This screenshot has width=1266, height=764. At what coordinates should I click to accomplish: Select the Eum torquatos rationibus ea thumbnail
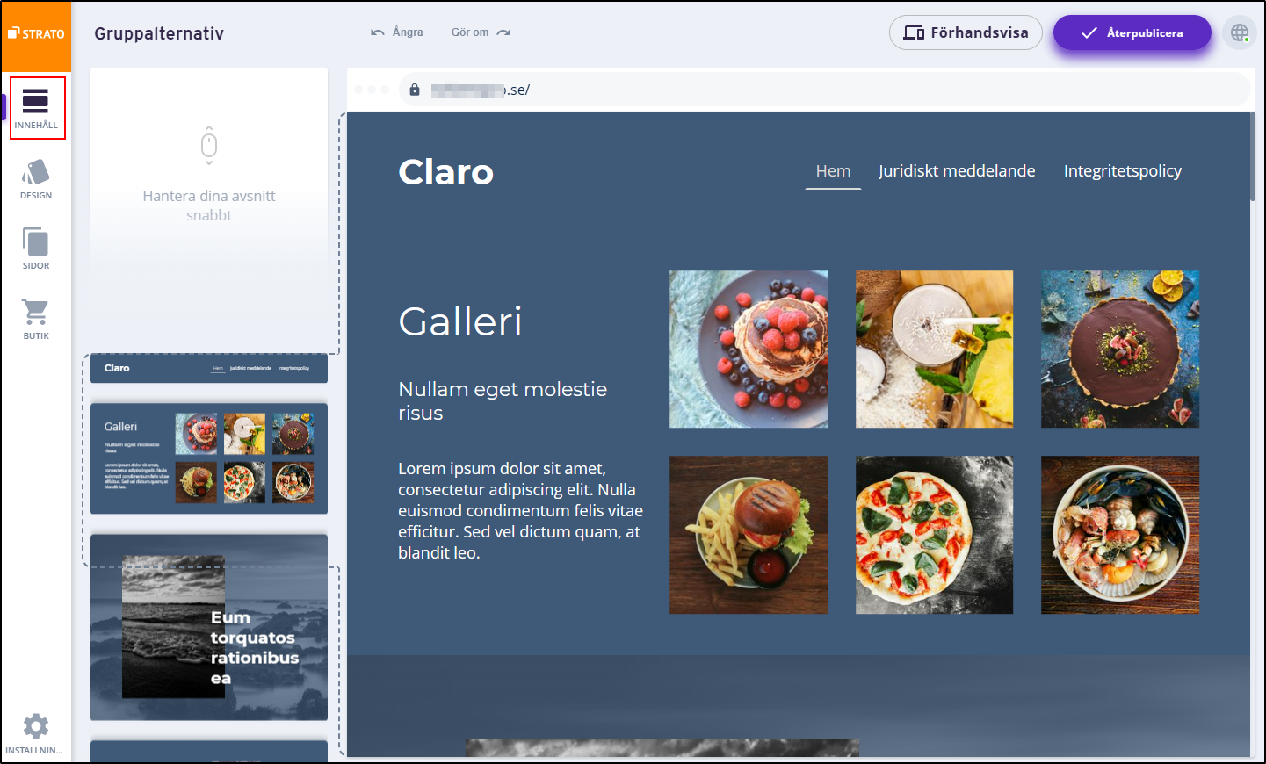tap(208, 627)
